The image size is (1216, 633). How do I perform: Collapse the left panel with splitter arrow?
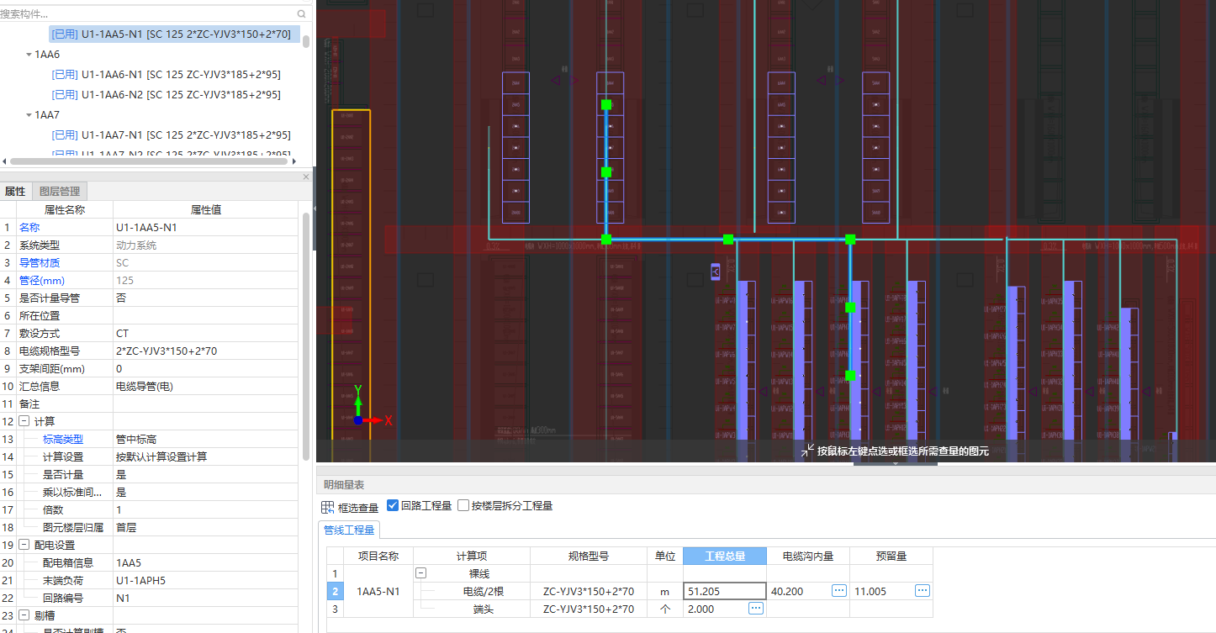click(x=314, y=208)
